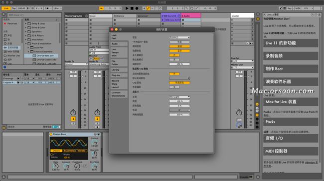Adjust the zoom display 100 % slider

click(179, 64)
